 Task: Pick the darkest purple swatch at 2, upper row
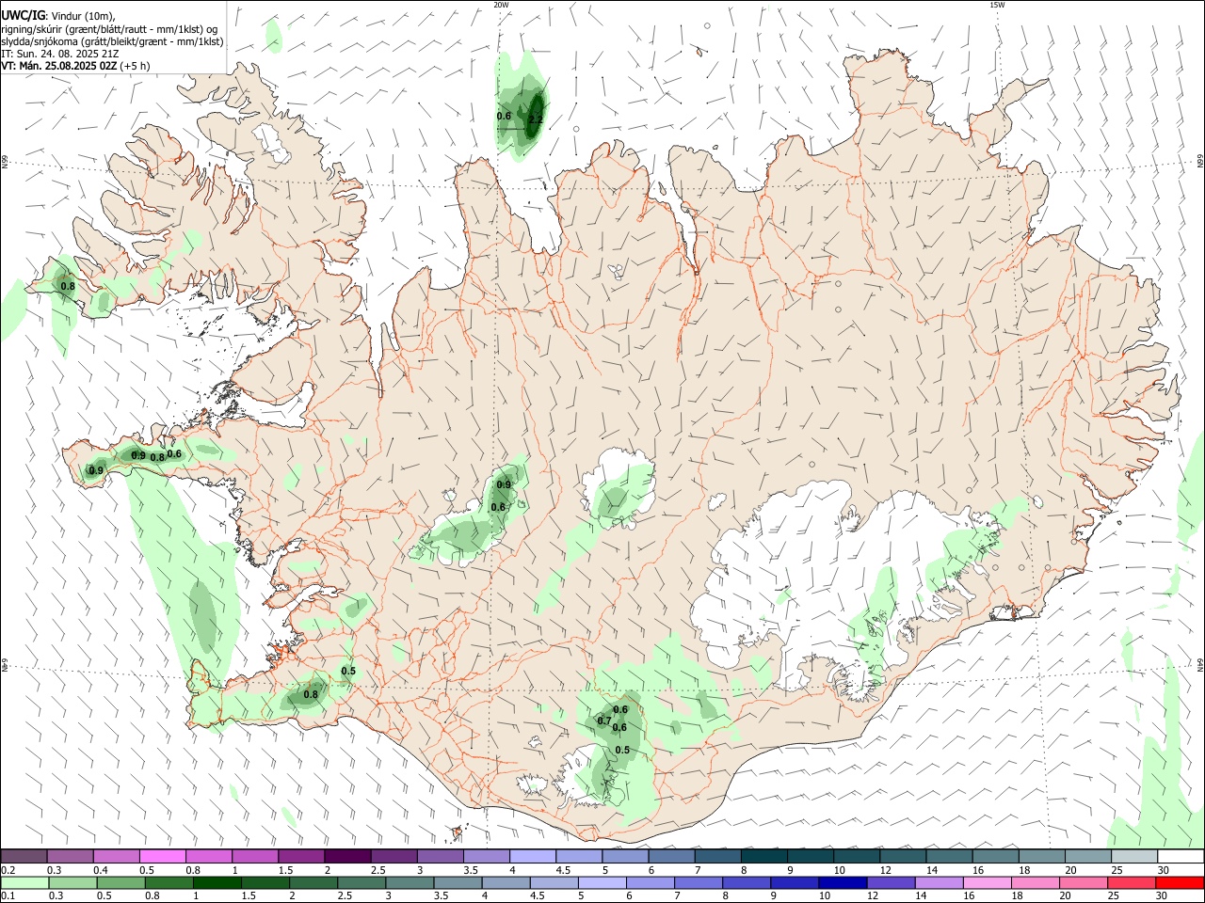[x=347, y=857]
